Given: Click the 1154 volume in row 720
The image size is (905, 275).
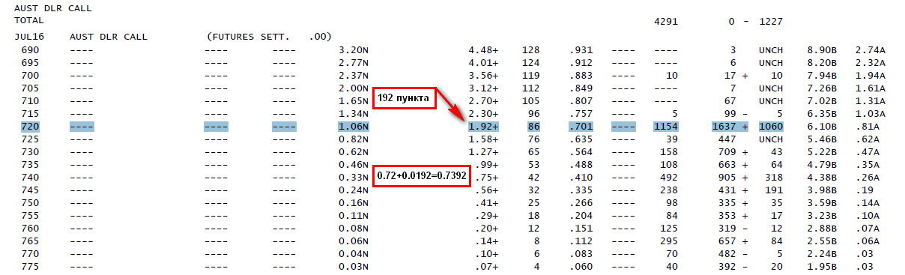Looking at the screenshot, I should tap(666, 127).
